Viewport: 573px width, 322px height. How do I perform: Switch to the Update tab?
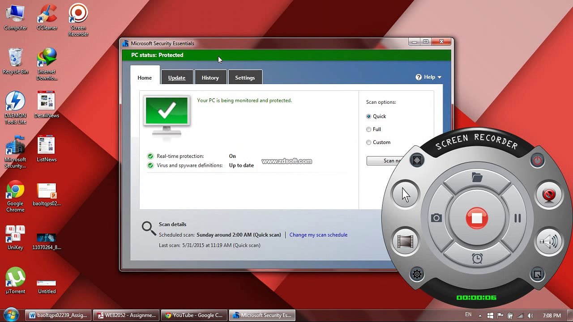click(x=177, y=77)
